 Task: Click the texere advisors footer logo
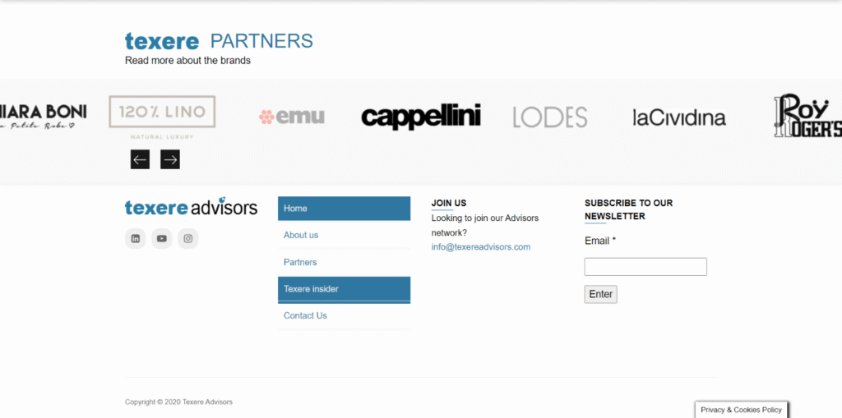tap(191, 207)
